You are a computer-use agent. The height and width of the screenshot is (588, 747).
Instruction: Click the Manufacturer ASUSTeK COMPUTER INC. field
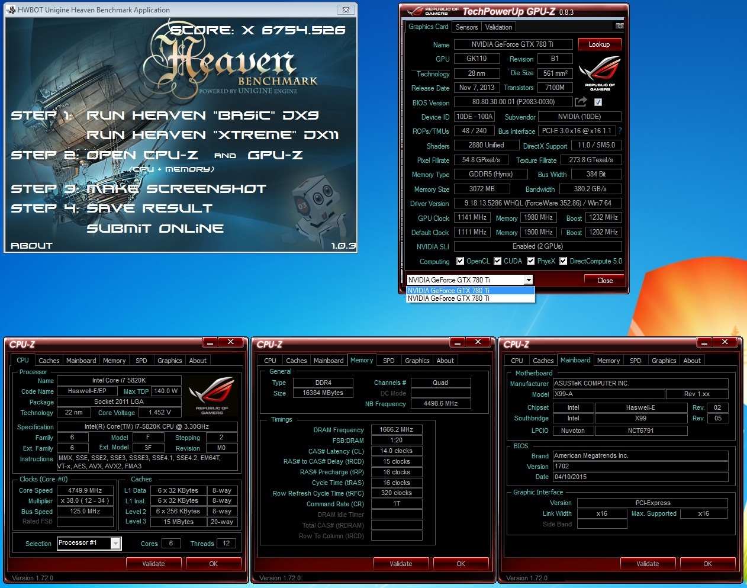coord(640,383)
